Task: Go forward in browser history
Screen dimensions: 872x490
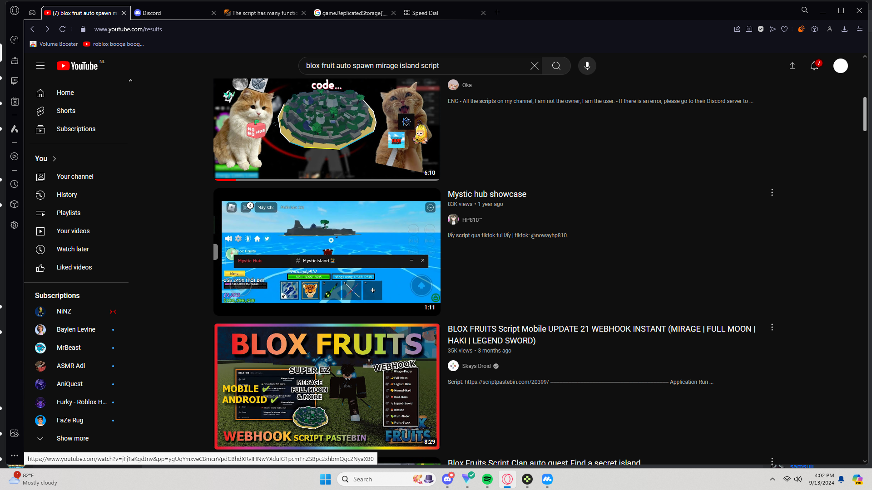Action: coord(47,29)
